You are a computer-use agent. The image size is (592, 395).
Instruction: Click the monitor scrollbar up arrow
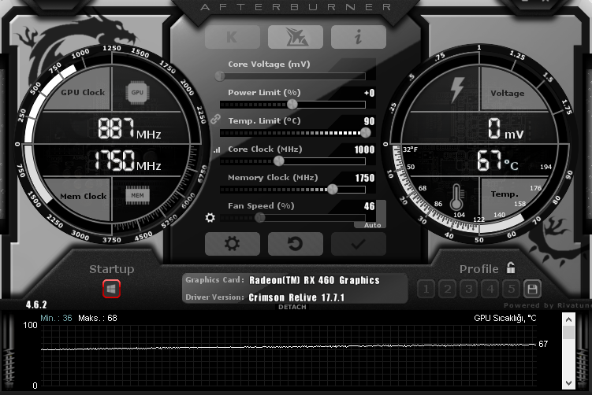click(568, 319)
